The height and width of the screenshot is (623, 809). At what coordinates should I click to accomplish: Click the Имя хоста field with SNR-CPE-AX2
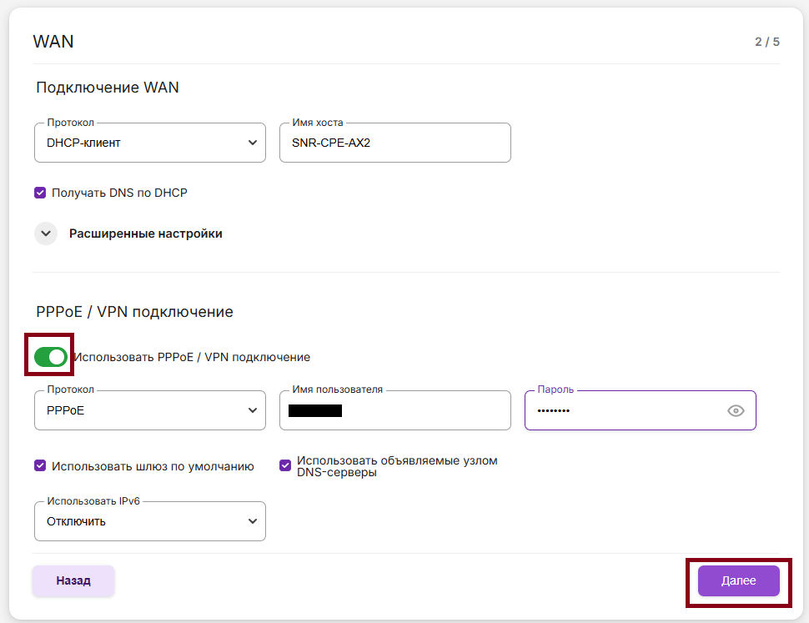tap(394, 143)
